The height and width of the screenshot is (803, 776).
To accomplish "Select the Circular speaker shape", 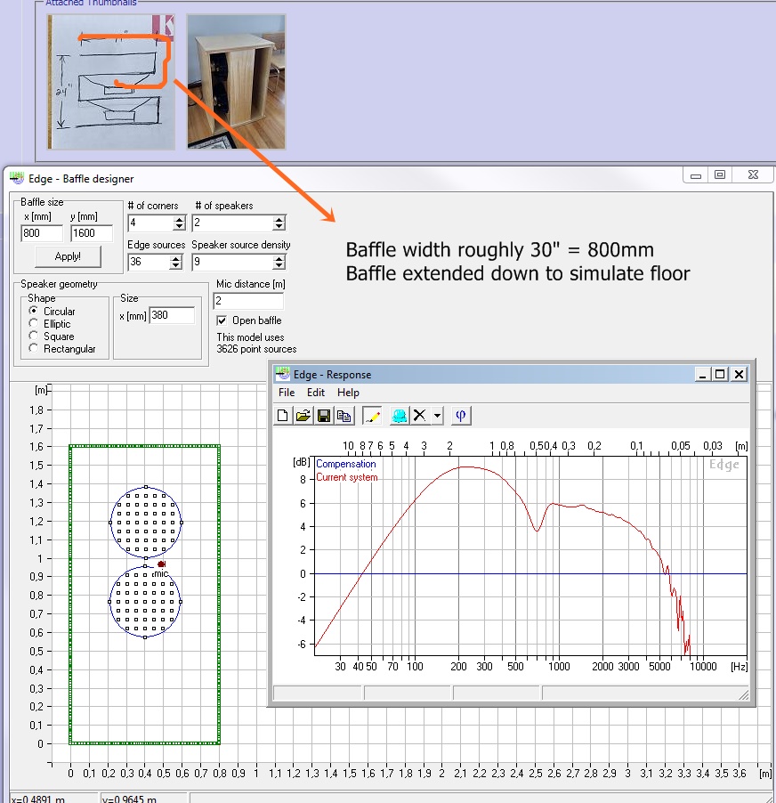I will tap(34, 311).
